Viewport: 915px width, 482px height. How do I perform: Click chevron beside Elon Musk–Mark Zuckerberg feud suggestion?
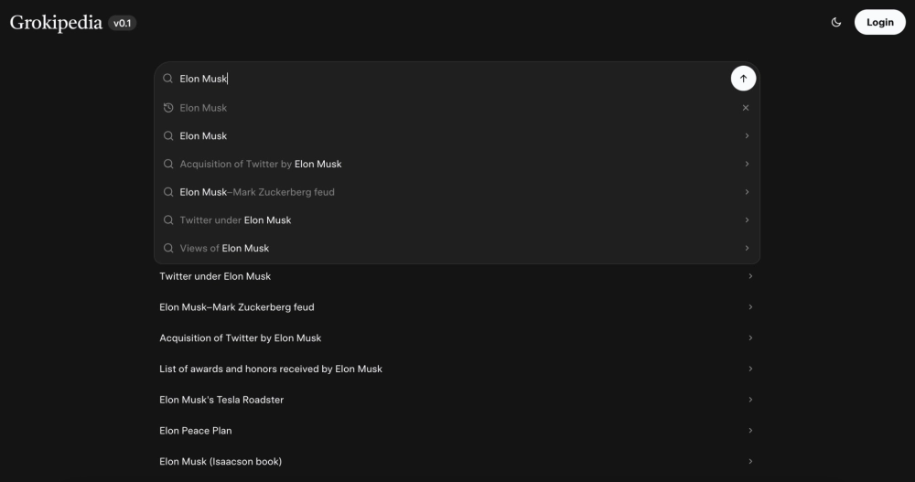pos(747,192)
